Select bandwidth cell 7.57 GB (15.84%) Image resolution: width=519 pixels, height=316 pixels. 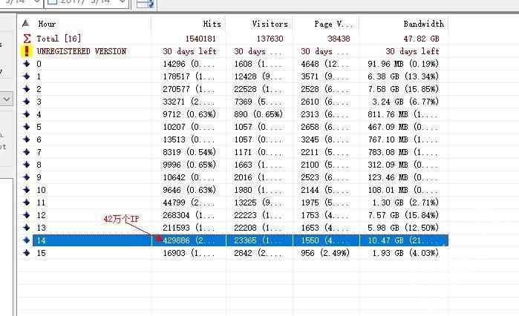pos(403,215)
